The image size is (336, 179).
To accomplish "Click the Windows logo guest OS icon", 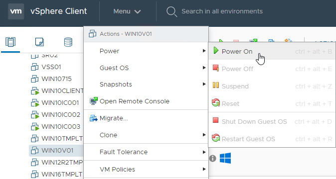I will click(x=225, y=158).
